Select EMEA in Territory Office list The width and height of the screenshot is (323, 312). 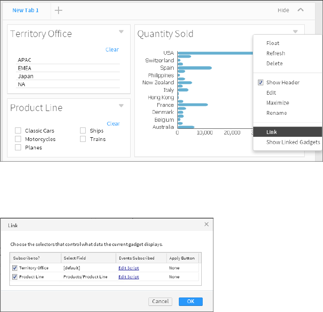(x=25, y=68)
